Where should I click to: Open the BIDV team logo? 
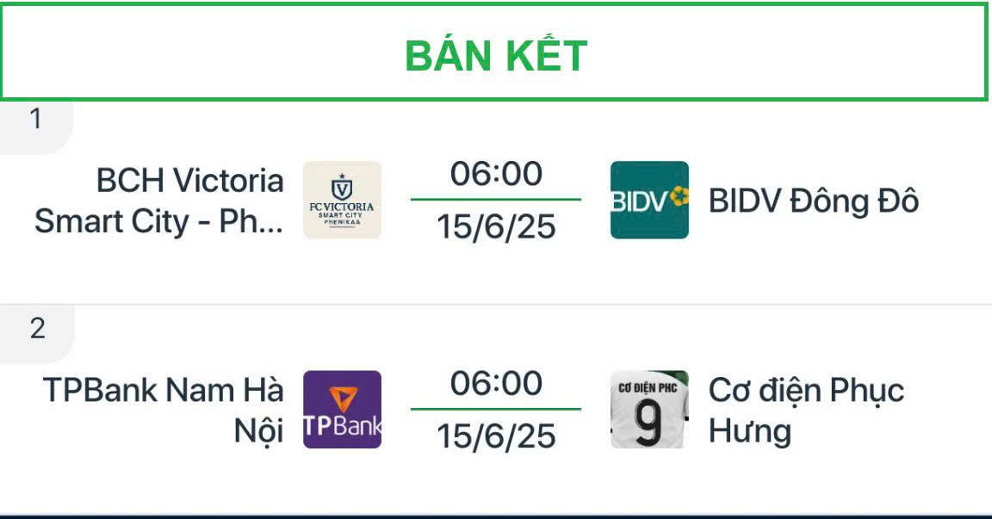(649, 200)
